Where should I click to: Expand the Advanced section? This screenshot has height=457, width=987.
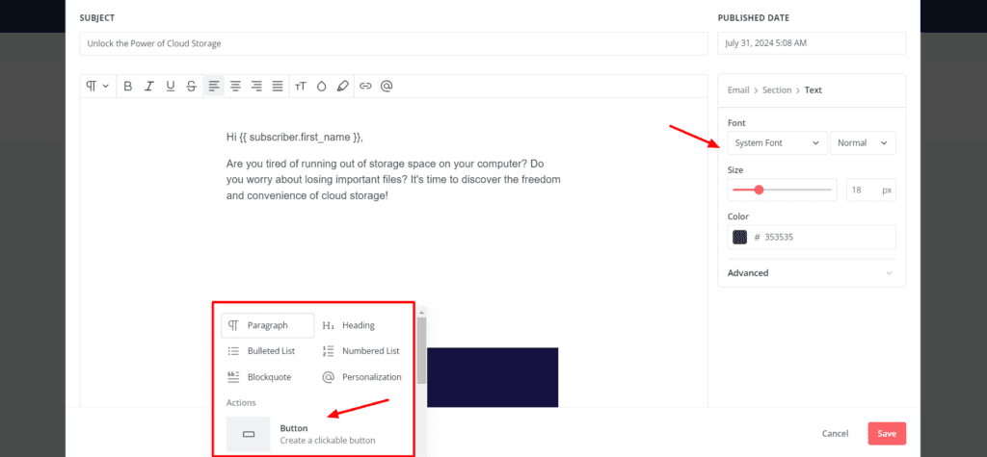pyautogui.click(x=812, y=273)
